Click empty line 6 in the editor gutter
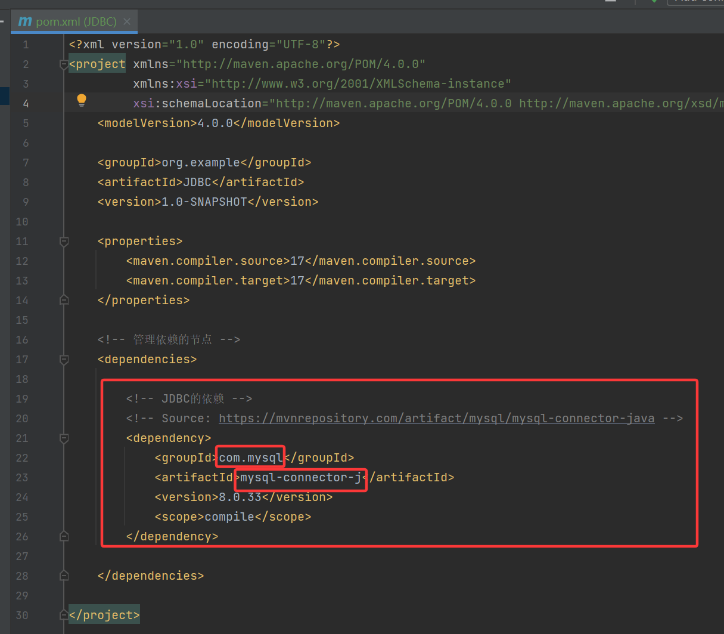This screenshot has width=724, height=634. 26,143
